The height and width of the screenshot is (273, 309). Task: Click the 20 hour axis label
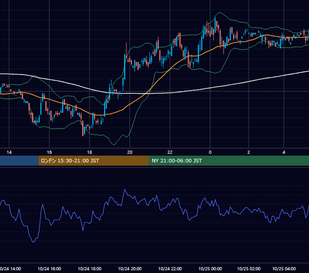pos(130,152)
